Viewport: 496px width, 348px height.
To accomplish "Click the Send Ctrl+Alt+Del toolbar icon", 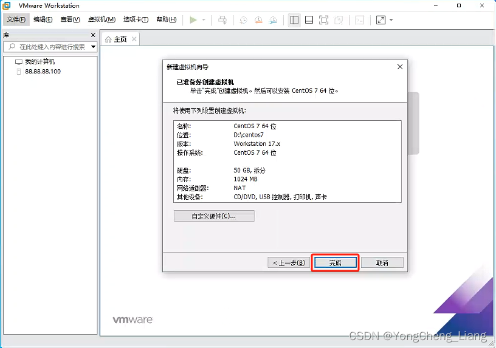I will click(x=222, y=20).
